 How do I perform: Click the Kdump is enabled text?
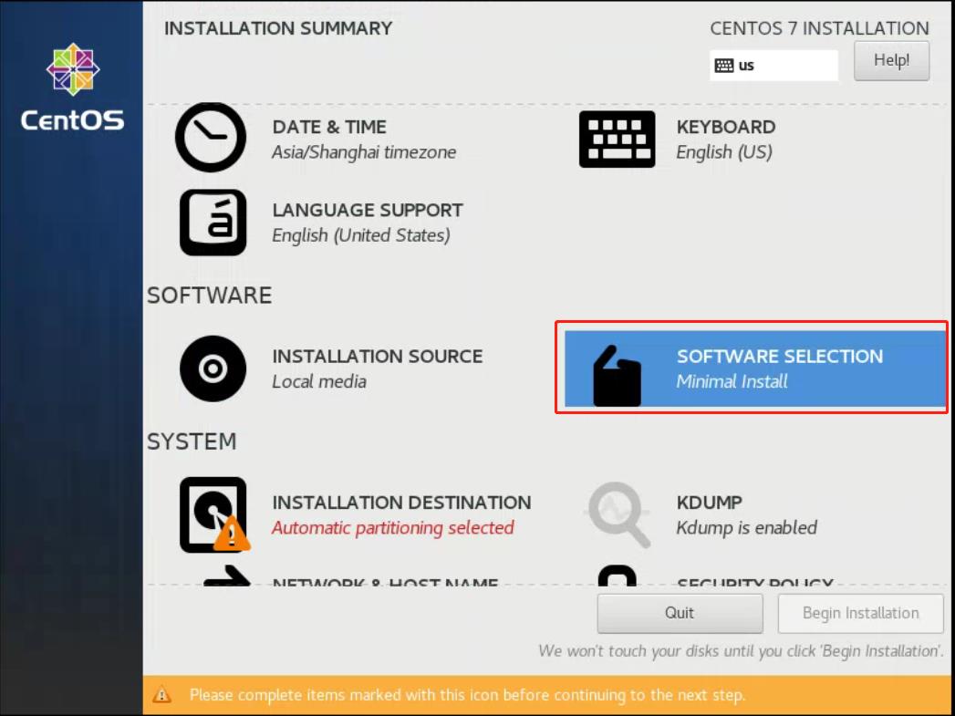pos(747,528)
